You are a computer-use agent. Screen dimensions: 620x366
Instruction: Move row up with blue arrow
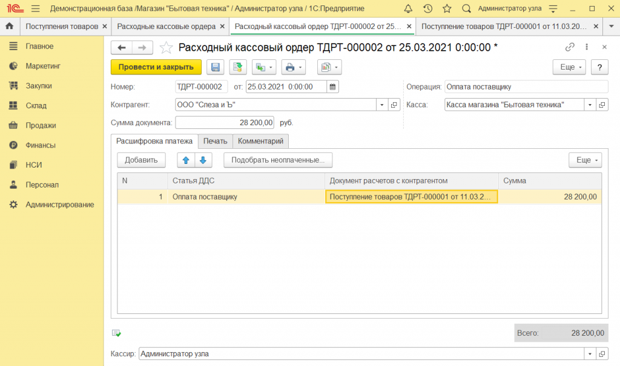pyautogui.click(x=186, y=160)
